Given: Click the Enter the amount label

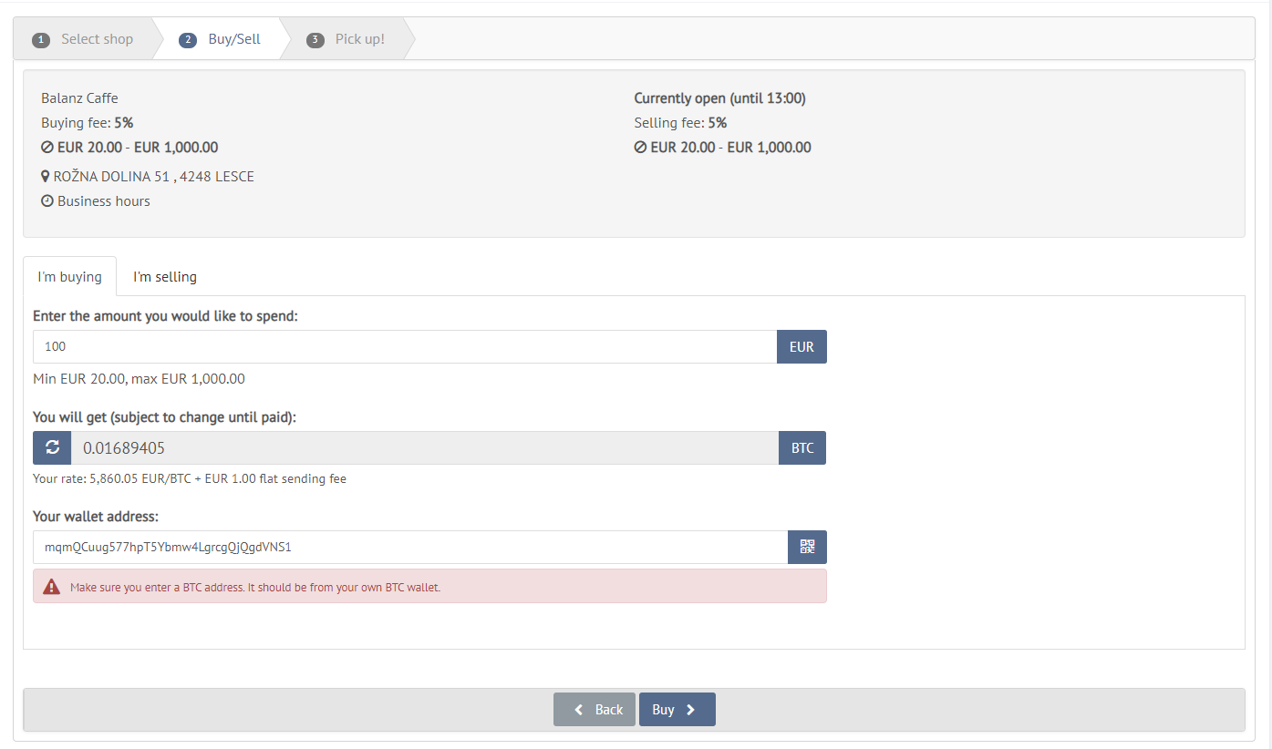Looking at the screenshot, I should click(166, 315).
